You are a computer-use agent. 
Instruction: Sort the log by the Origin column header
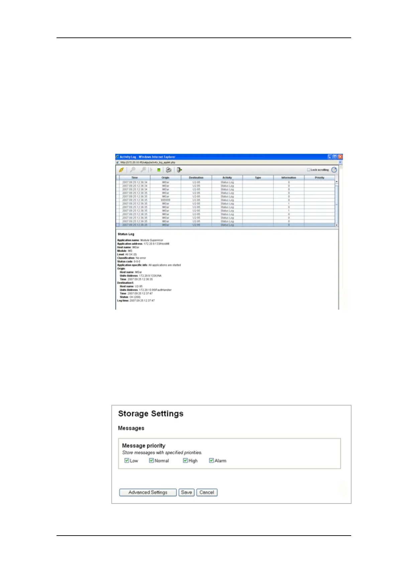coord(166,178)
